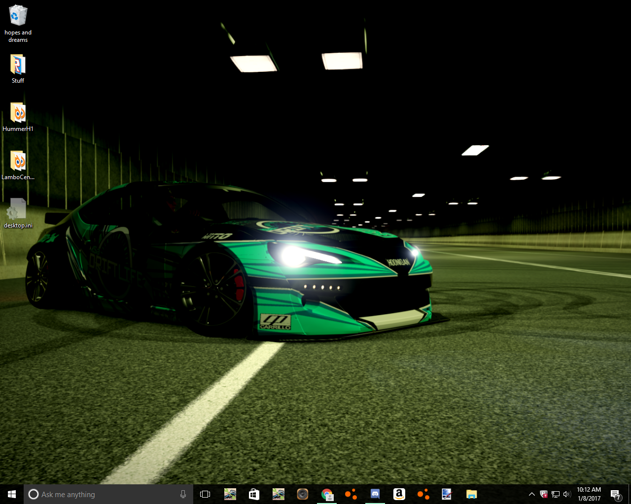Select the HummerH1 file icon
Screen dimensions: 631x504
(x=18, y=117)
